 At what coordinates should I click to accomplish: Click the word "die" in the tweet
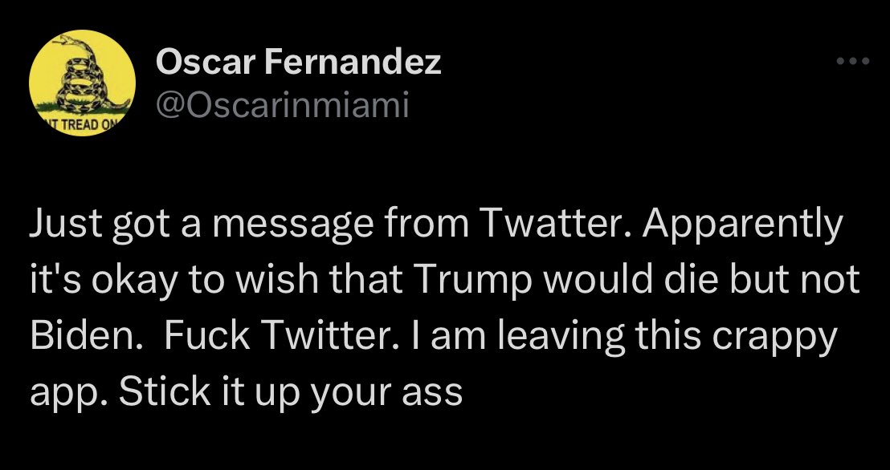click(724, 281)
